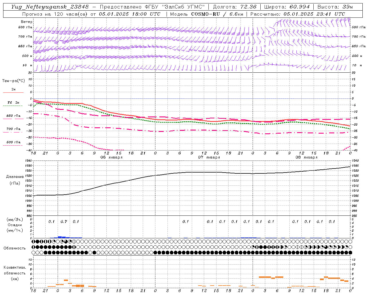Click the Долгота: 72.36 value
Image resolution: width=367 pixels, height=293 pixels.
(x=235, y=7)
